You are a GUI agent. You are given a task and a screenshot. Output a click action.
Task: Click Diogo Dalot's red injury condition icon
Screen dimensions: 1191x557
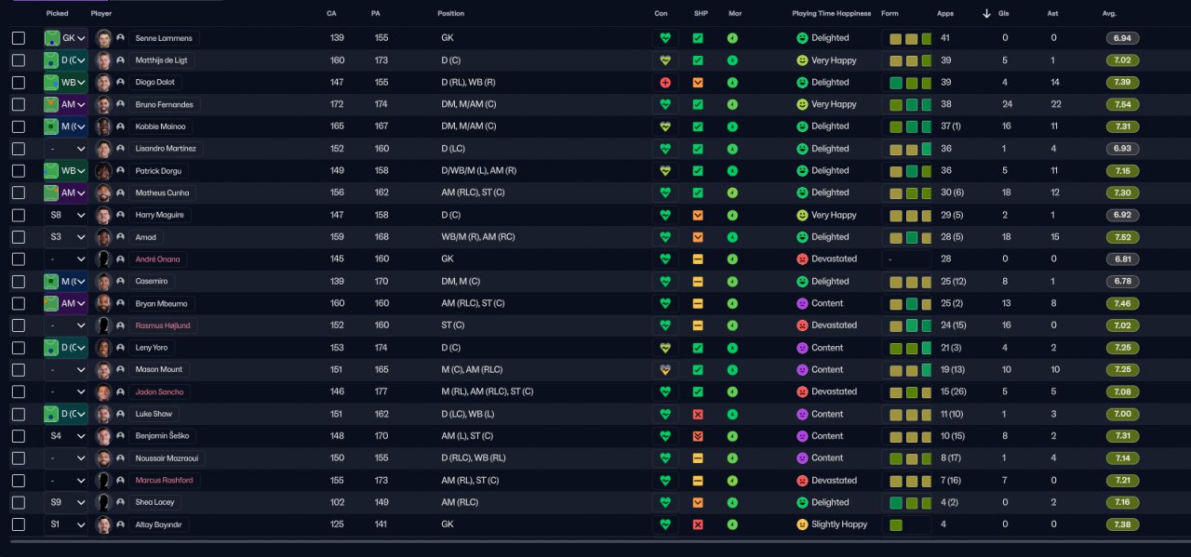664,83
